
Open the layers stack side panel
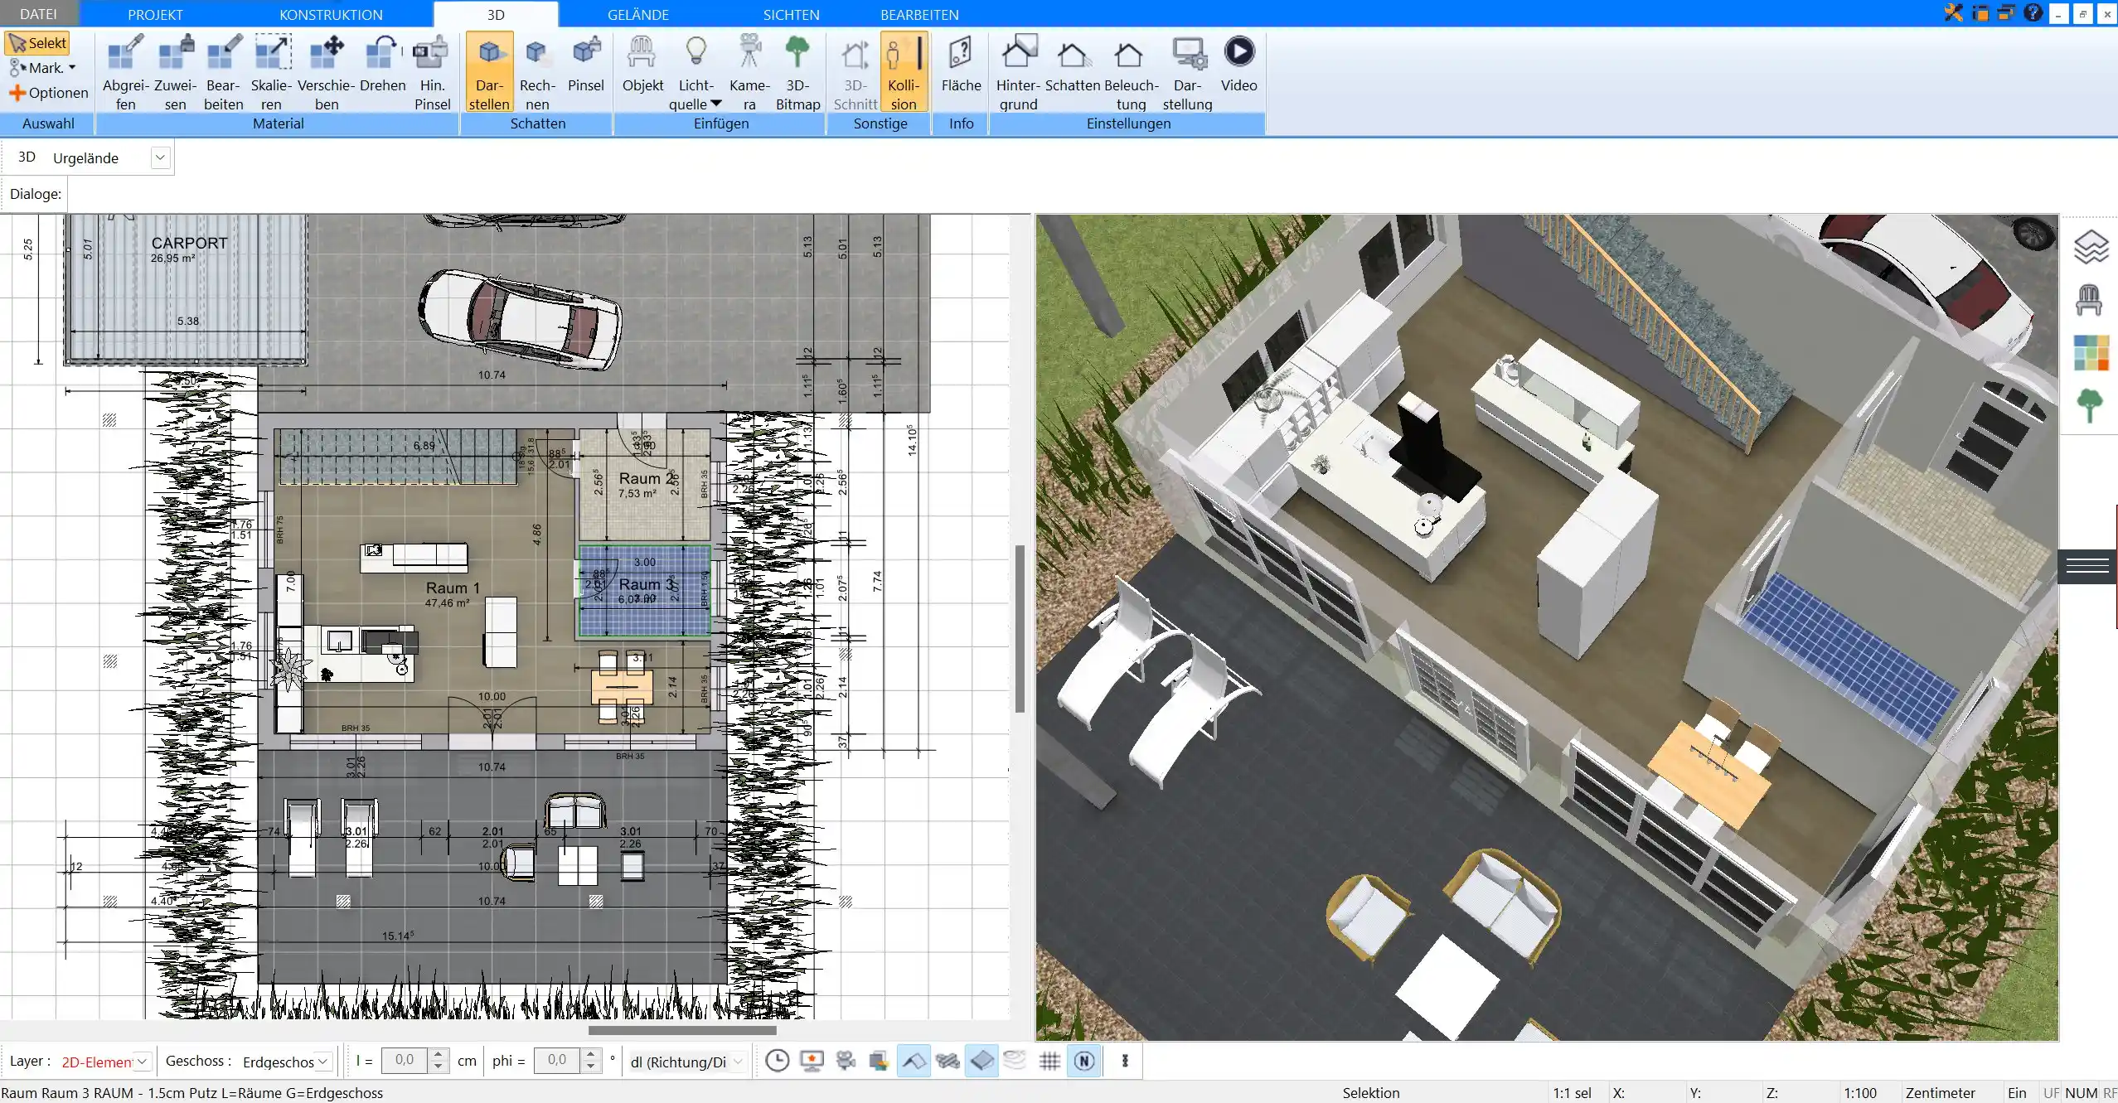click(x=2090, y=247)
